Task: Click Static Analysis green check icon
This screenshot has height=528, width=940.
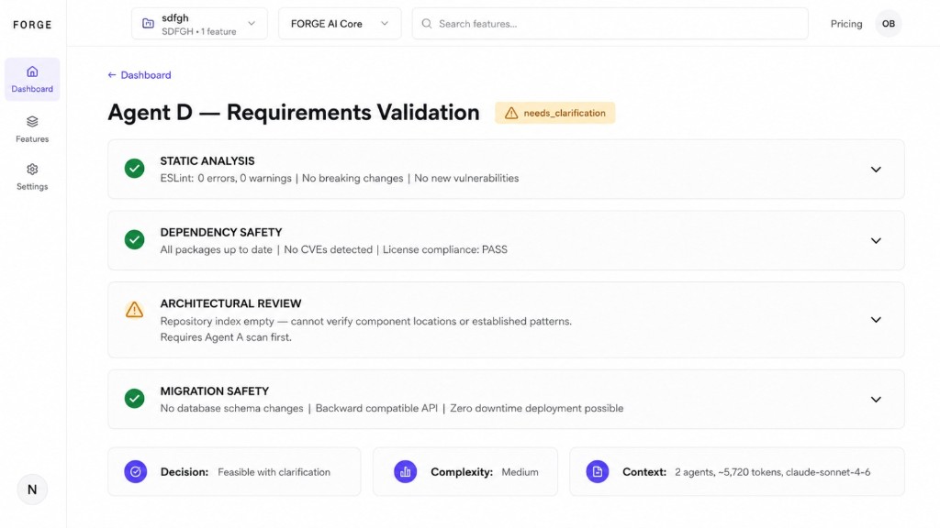Action: [134, 169]
